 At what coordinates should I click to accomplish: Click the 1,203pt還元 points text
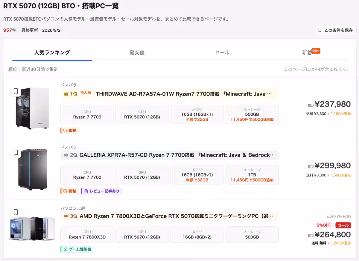point(341,243)
